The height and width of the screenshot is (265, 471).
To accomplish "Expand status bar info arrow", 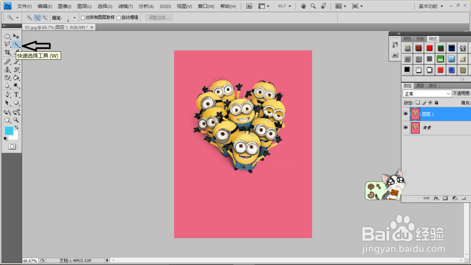I will click(x=107, y=260).
